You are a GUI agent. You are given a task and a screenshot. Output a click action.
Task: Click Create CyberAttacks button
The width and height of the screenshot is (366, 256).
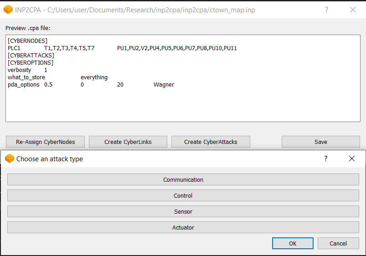point(211,142)
